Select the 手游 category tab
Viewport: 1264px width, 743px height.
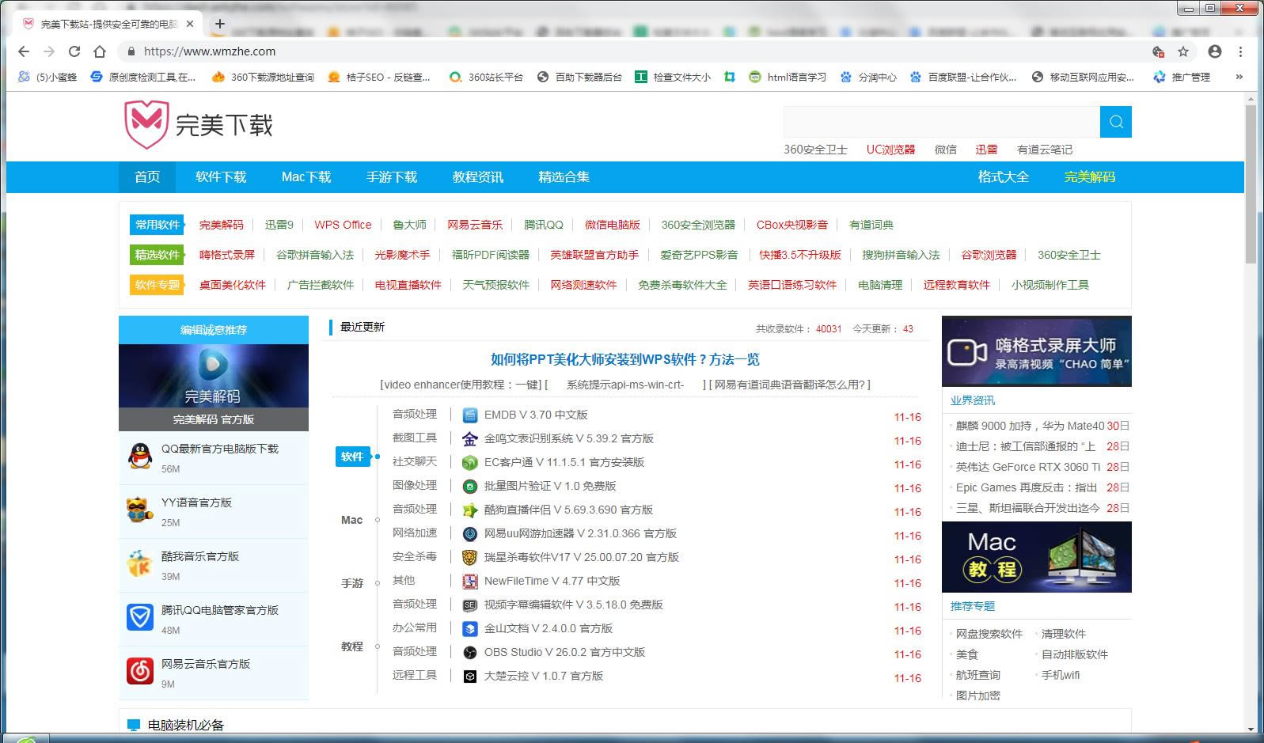point(352,583)
